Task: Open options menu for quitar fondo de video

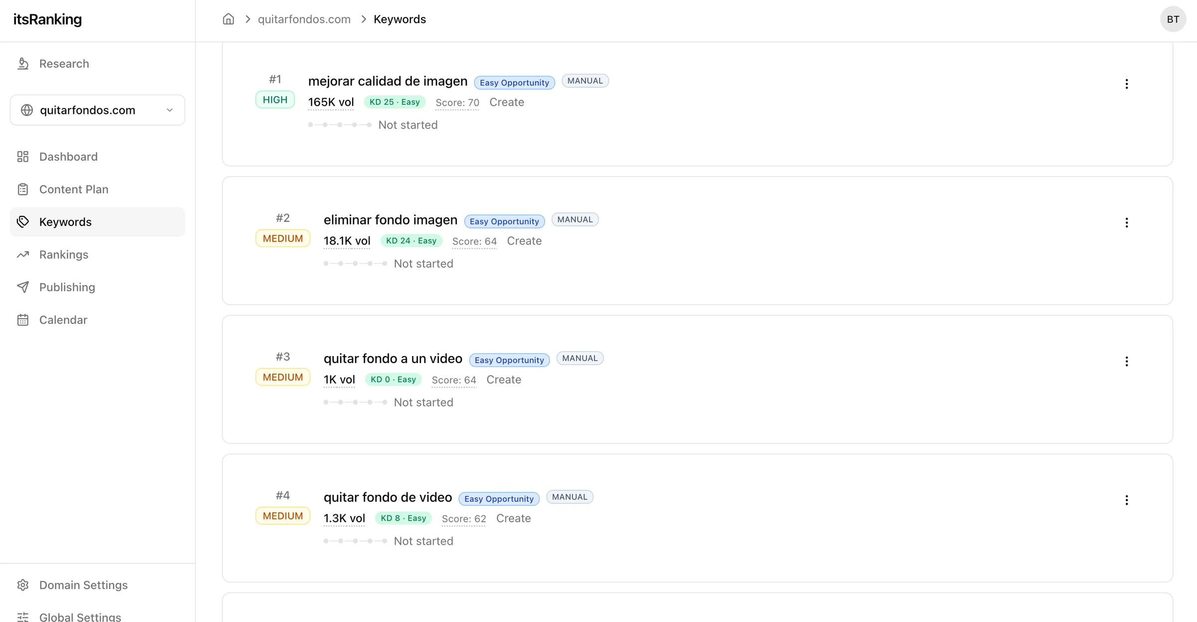Action: click(x=1127, y=499)
